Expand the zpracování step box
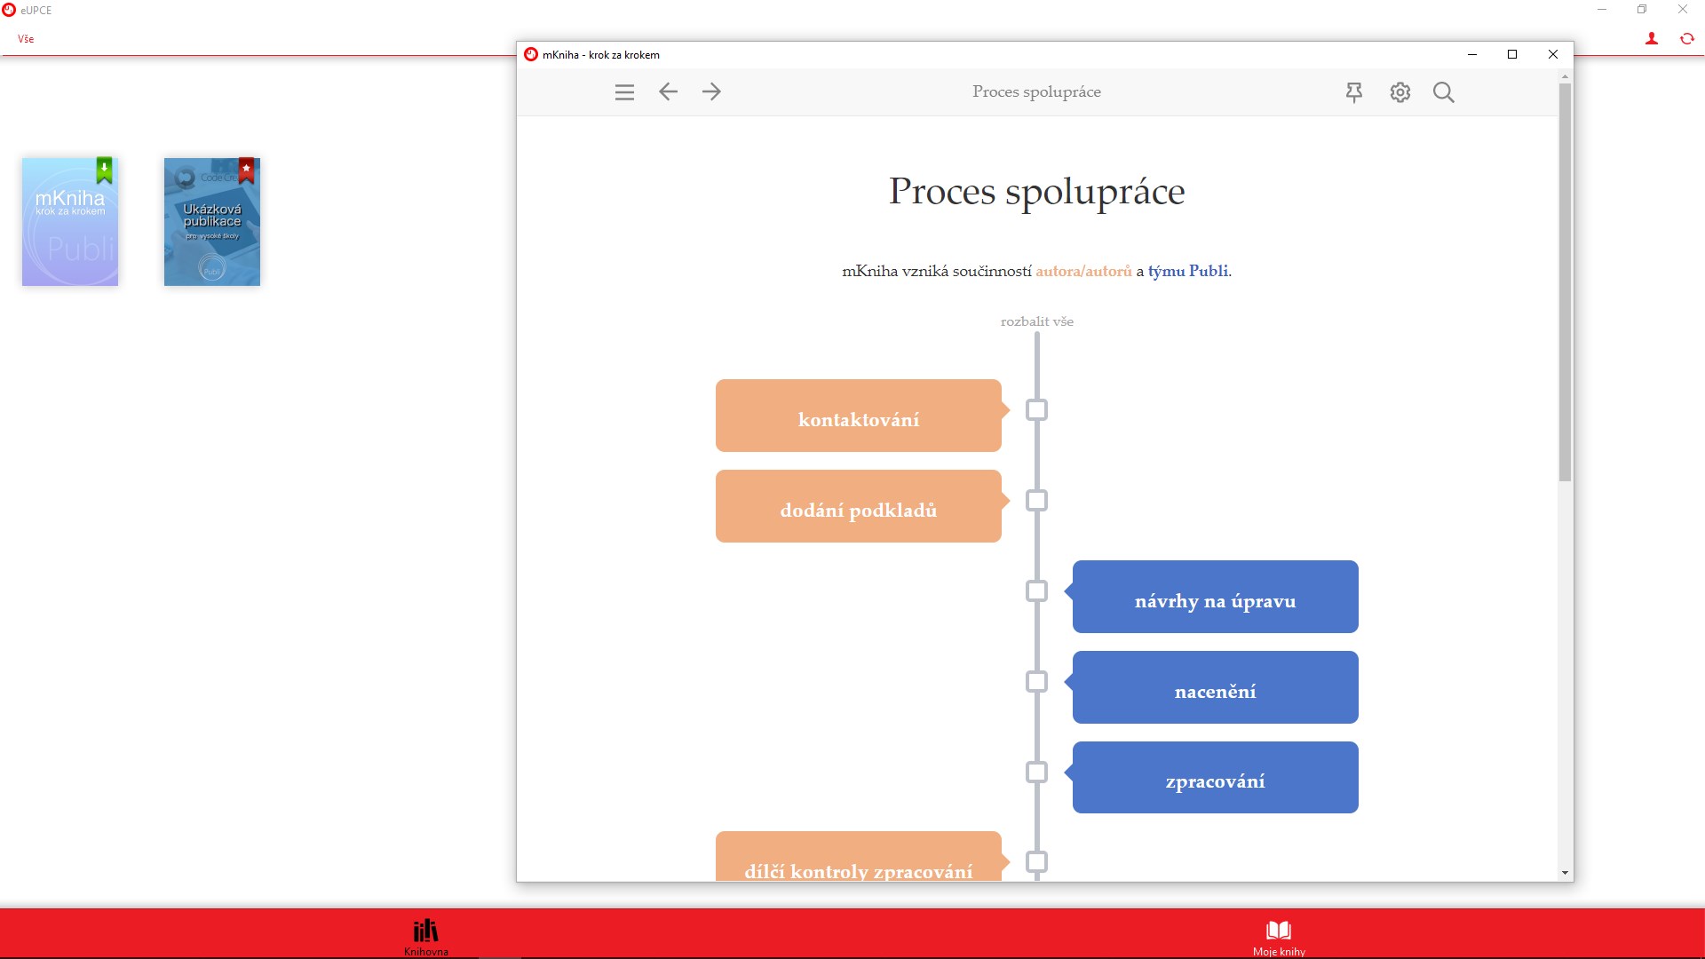The height and width of the screenshot is (959, 1705). point(1215,779)
